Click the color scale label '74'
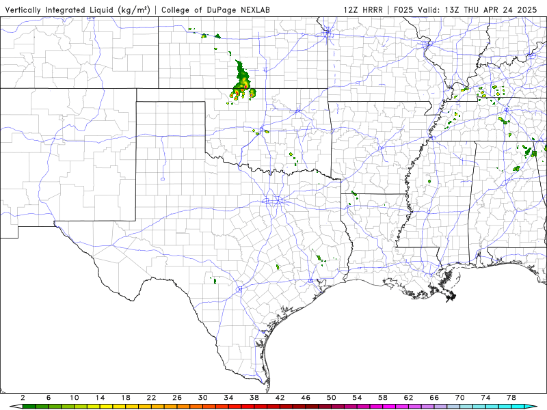This screenshot has width=547, height=410. coord(486,398)
